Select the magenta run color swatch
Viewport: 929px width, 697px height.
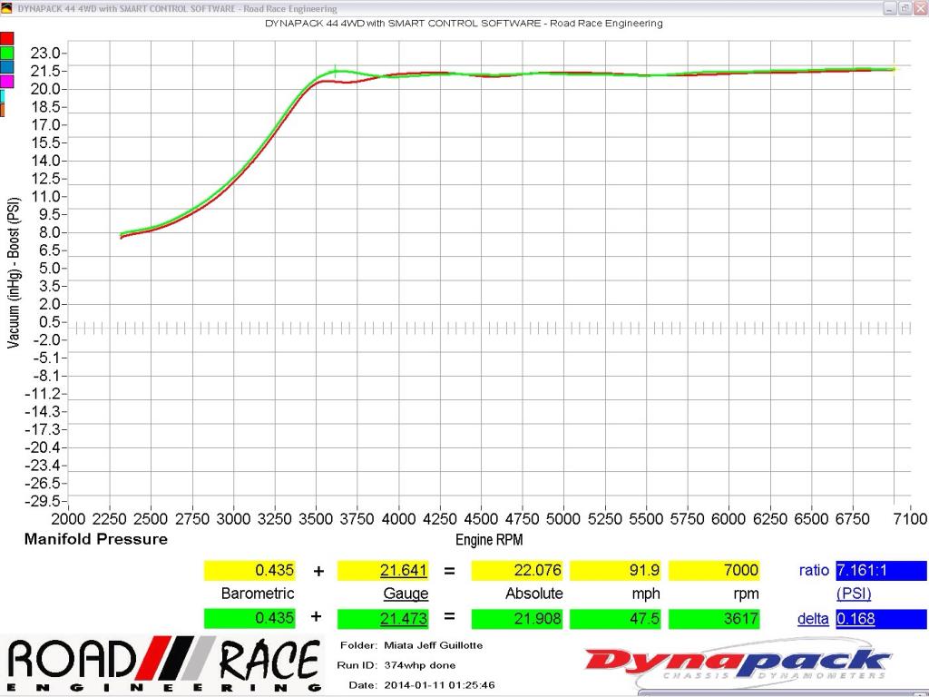tap(6, 82)
